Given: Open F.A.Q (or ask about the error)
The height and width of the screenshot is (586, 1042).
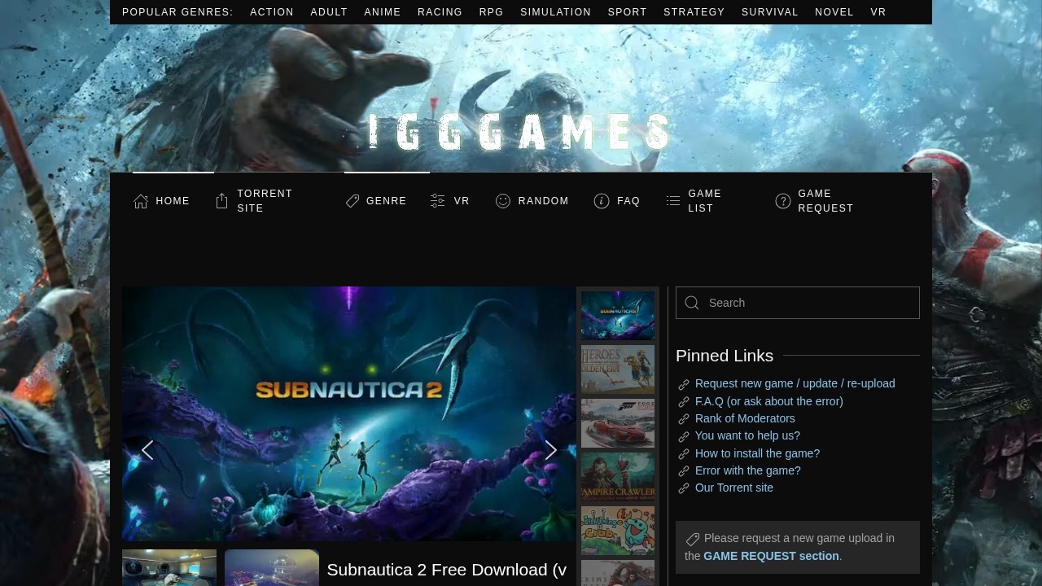Looking at the screenshot, I should [769, 401].
